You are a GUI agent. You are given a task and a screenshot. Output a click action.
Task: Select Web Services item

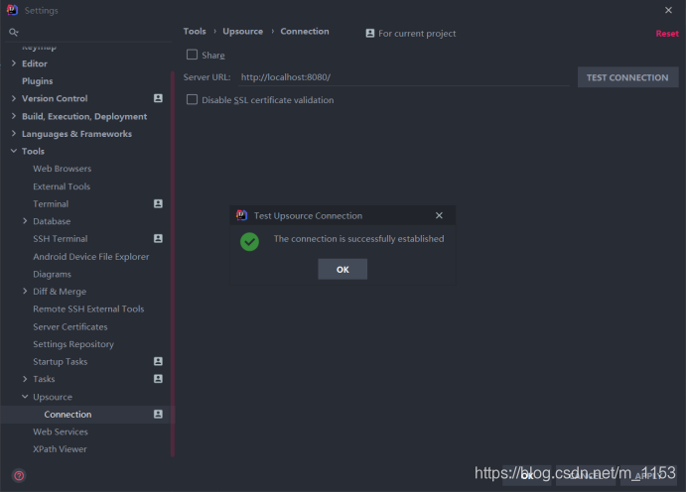click(x=61, y=431)
